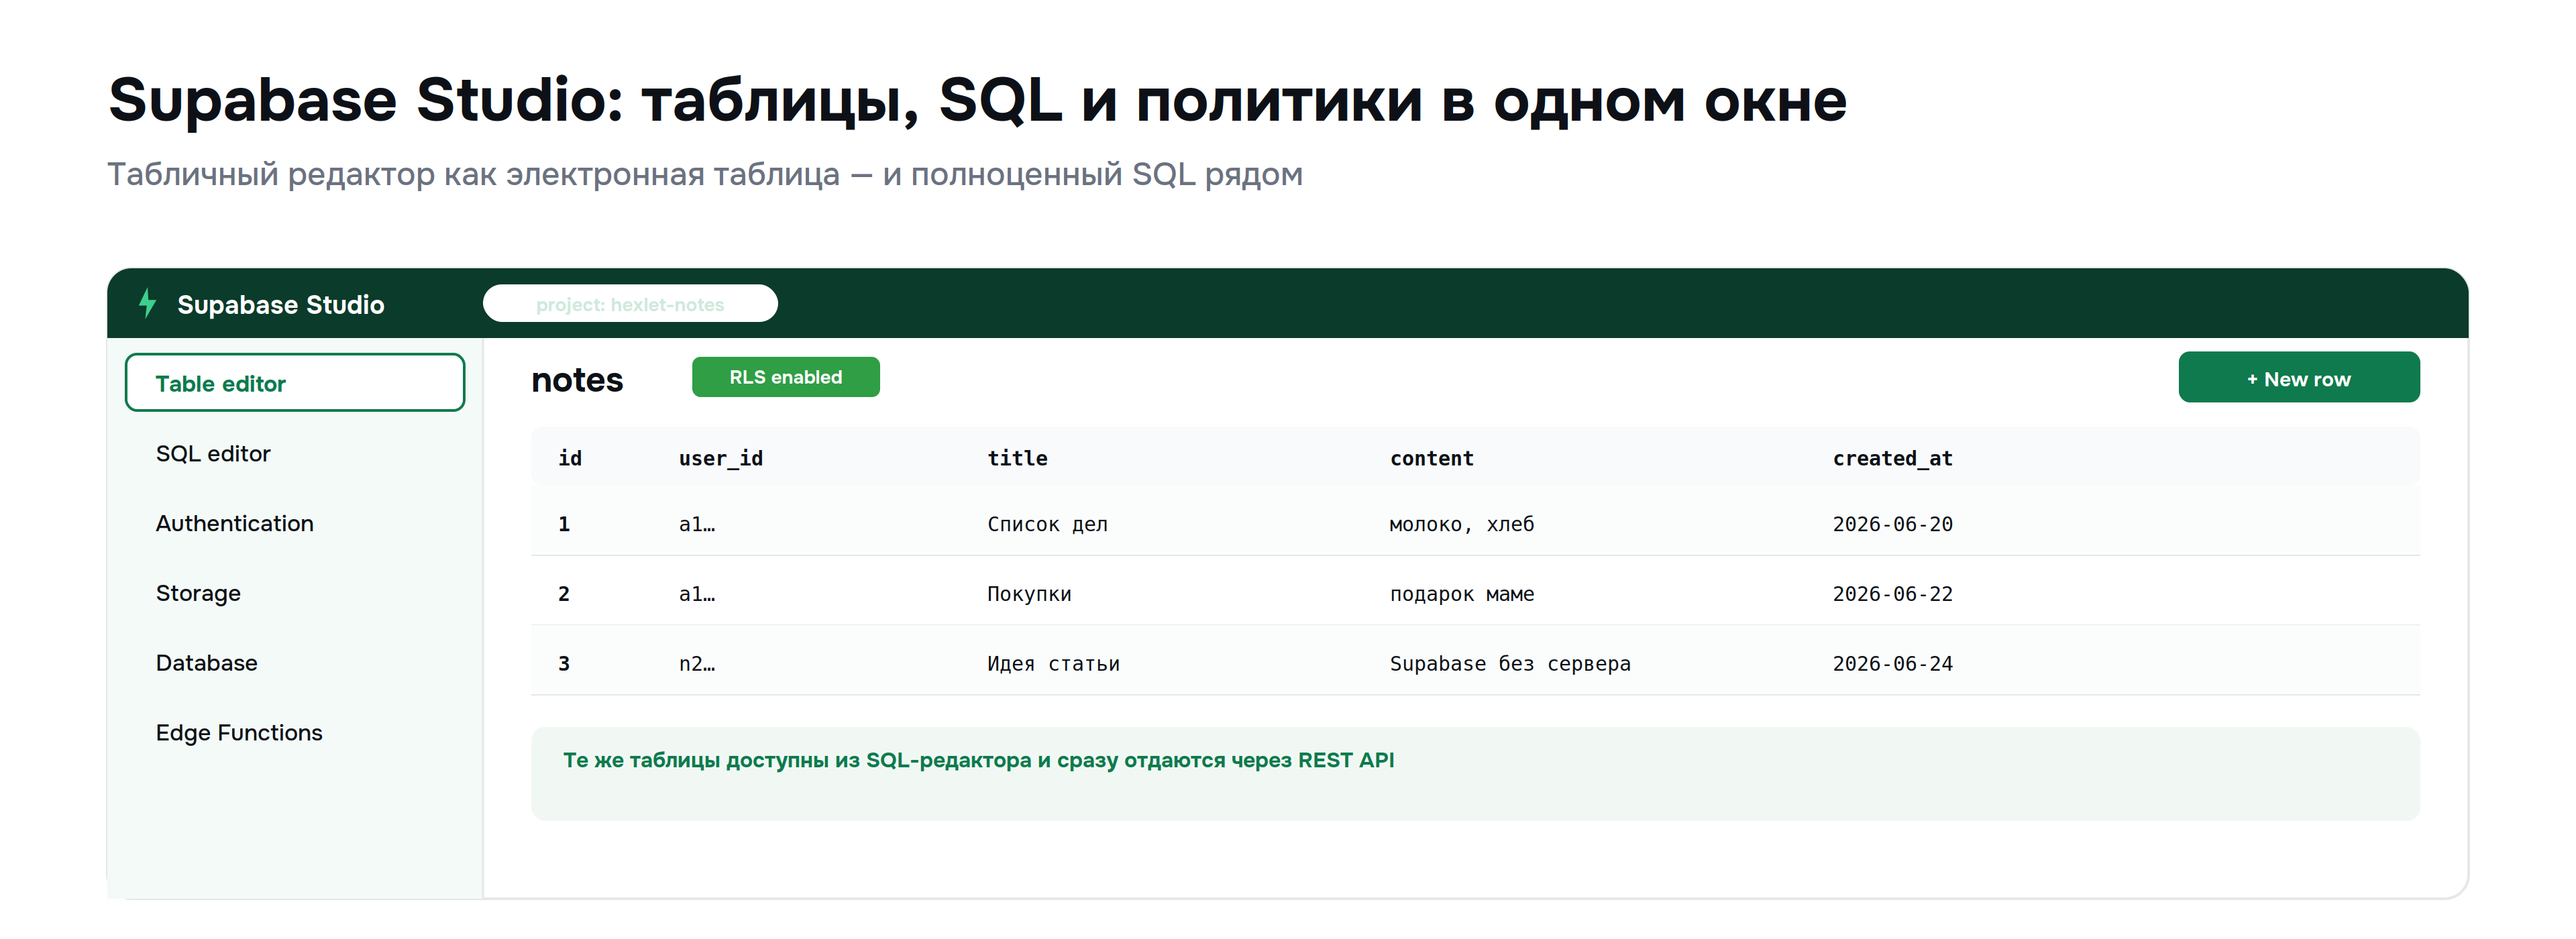Go to the Storage section
This screenshot has width=2576, height=939.
click(x=198, y=594)
